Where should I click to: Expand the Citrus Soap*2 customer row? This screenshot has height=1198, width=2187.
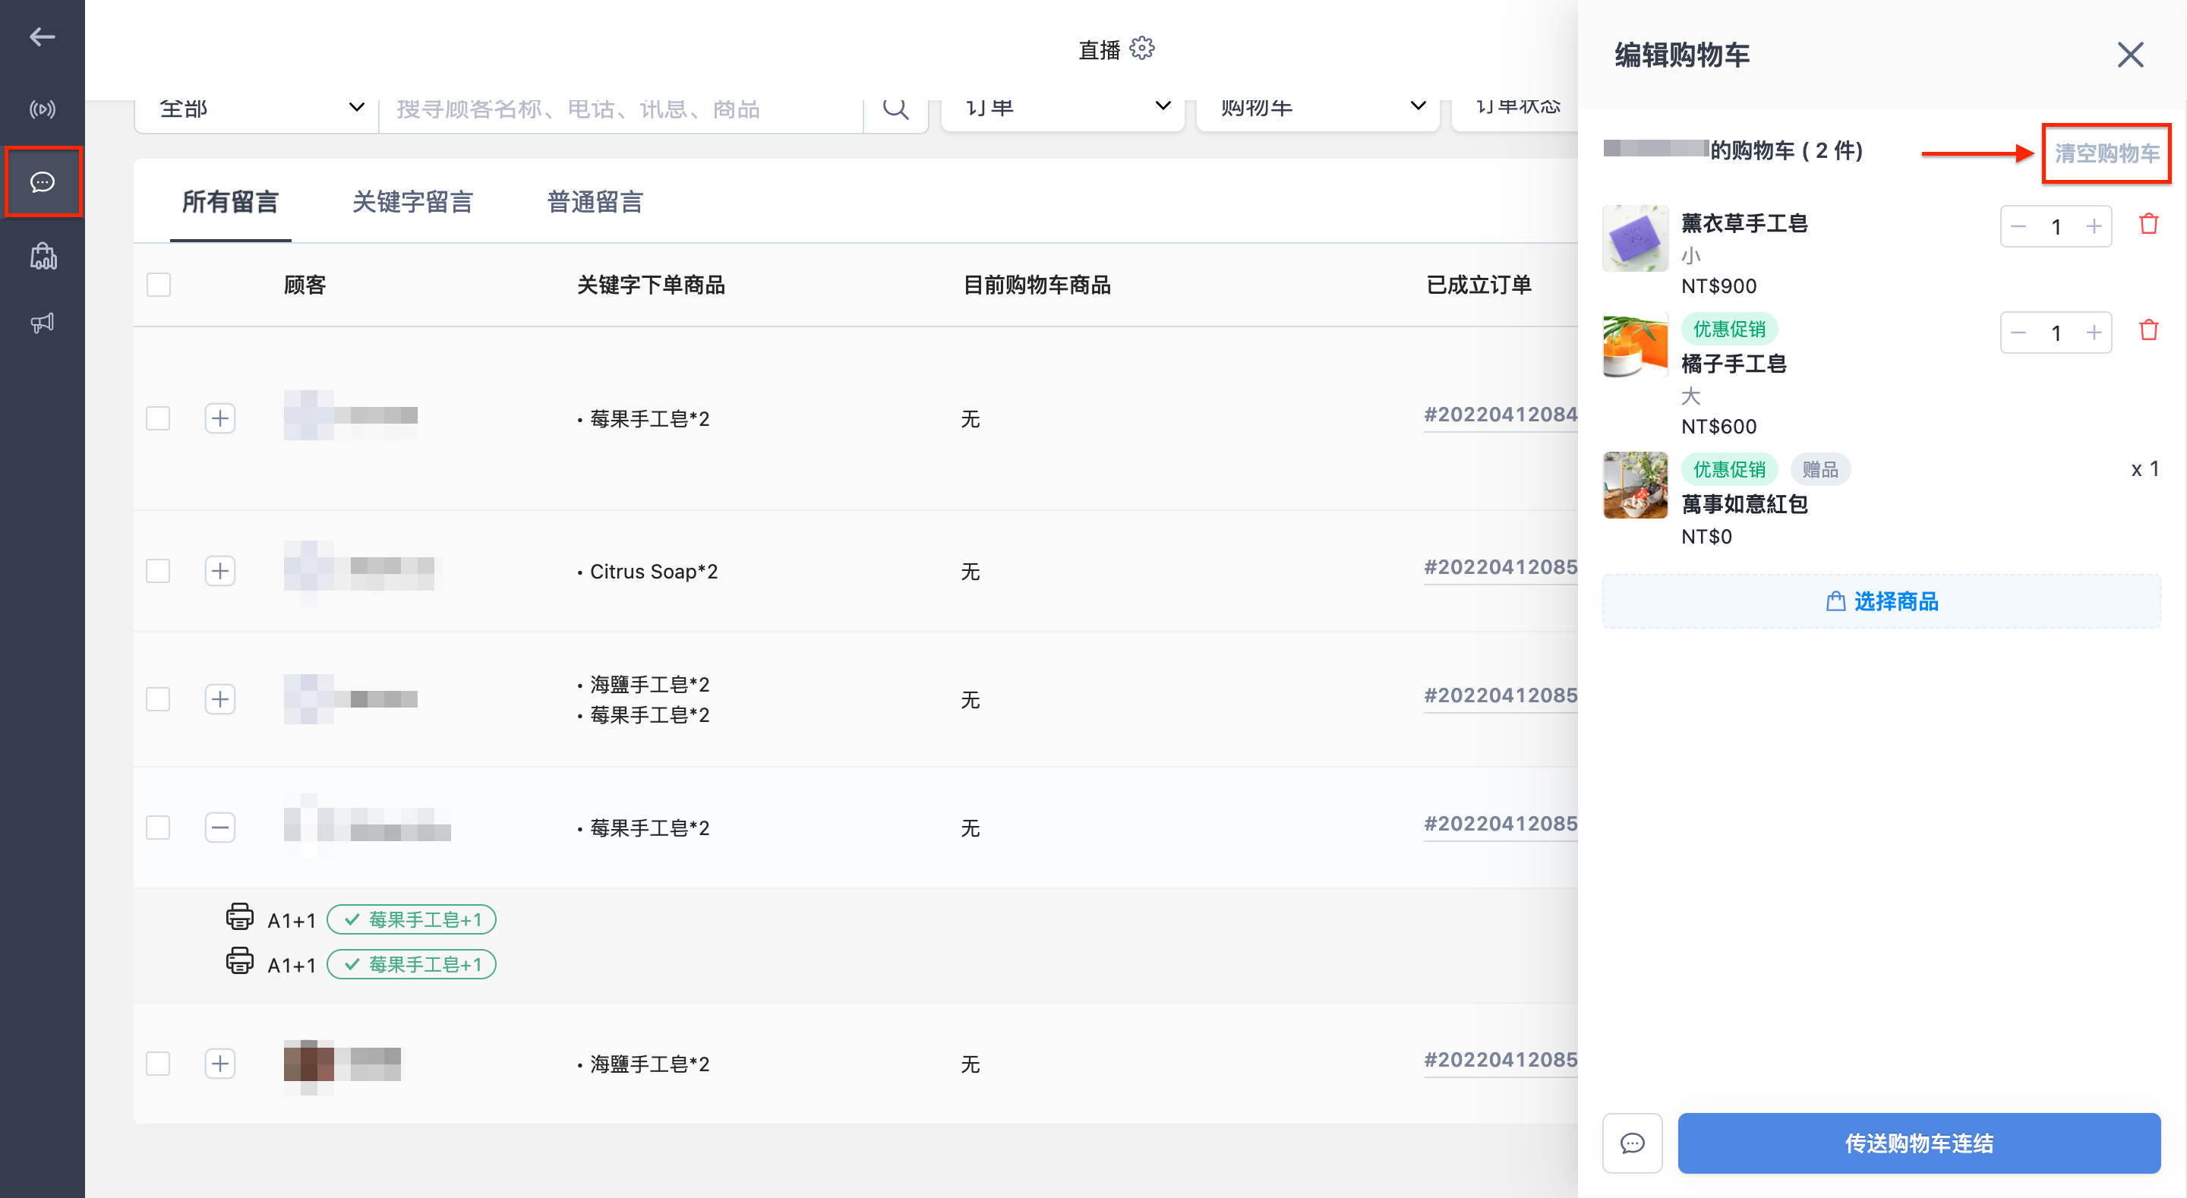221,571
